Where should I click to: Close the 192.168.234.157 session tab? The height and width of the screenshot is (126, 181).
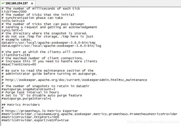tap(32, 3)
